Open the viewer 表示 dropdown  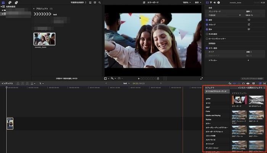[x=198, y=2]
